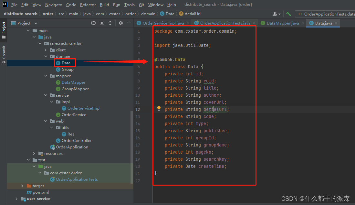The height and width of the screenshot is (205, 355).
Task: Open the Window menu
Action: click(x=156, y=5)
